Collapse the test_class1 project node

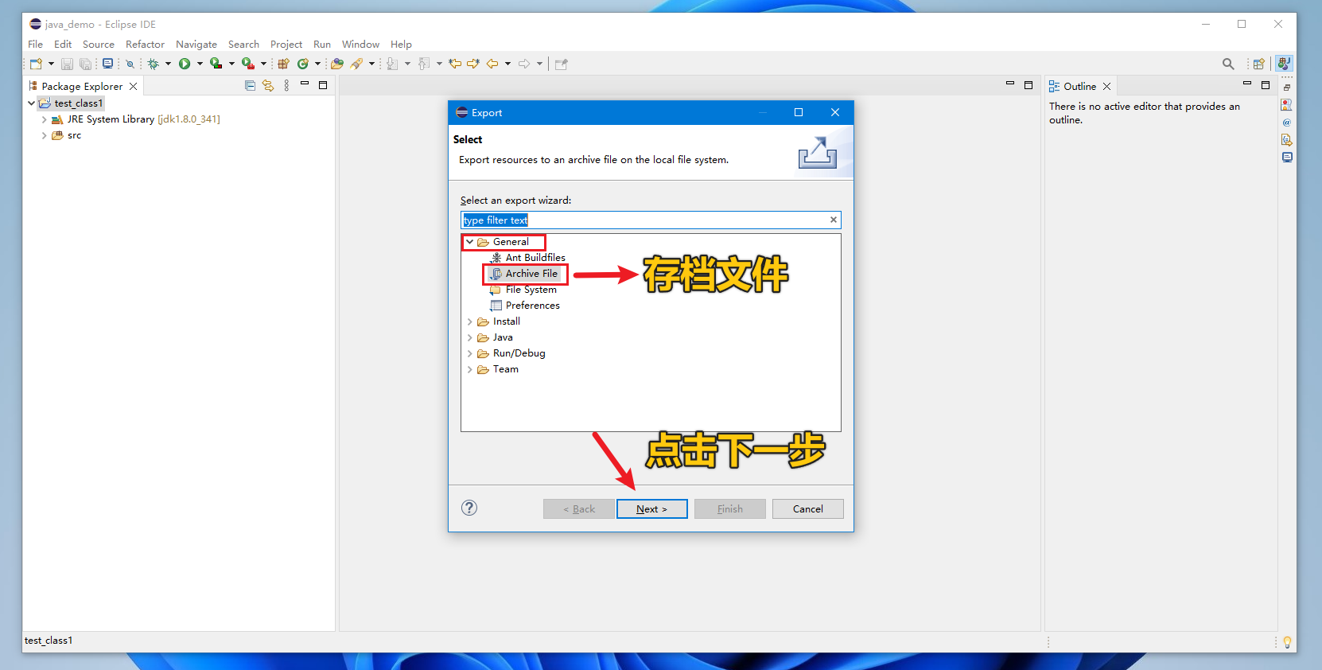32,103
